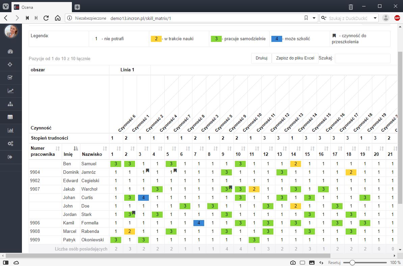Open the org hierarchy icon in sidebar
This screenshot has height=266, width=403.
(x=10, y=104)
